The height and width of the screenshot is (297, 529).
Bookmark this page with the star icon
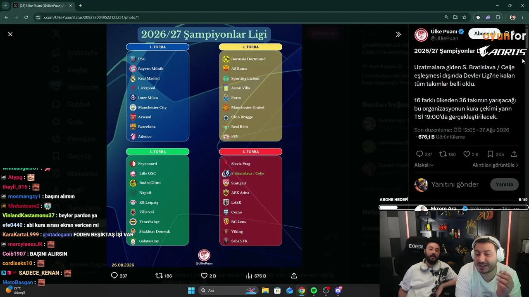point(464,17)
